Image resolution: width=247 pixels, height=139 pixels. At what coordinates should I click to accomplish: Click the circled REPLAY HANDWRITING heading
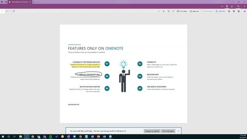click(x=90, y=75)
